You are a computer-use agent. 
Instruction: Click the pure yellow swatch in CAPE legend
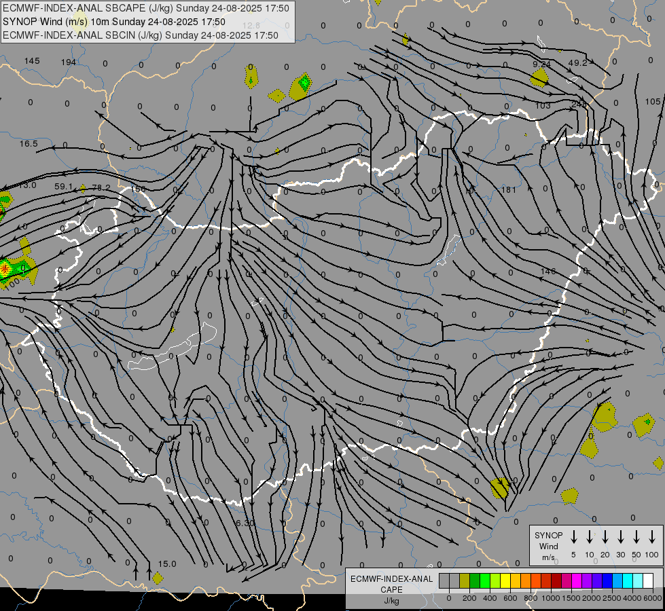[x=505, y=580]
